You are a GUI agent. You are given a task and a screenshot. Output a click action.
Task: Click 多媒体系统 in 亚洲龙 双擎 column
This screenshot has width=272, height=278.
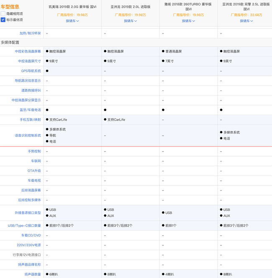click(231, 132)
